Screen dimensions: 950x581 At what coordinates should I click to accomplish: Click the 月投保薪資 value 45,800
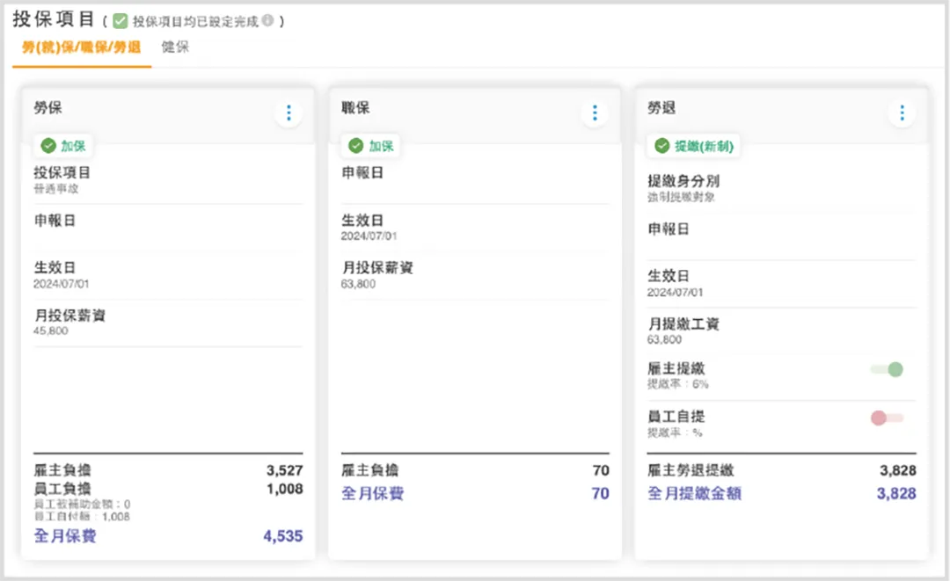coord(51,331)
